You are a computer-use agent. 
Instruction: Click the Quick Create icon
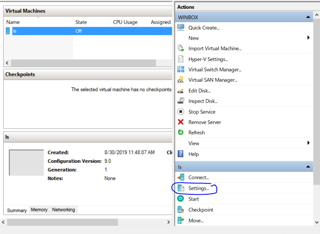pos(181,27)
